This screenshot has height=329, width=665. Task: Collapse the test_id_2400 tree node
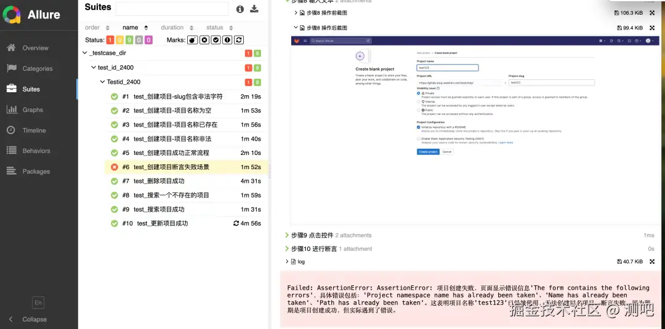pos(94,68)
